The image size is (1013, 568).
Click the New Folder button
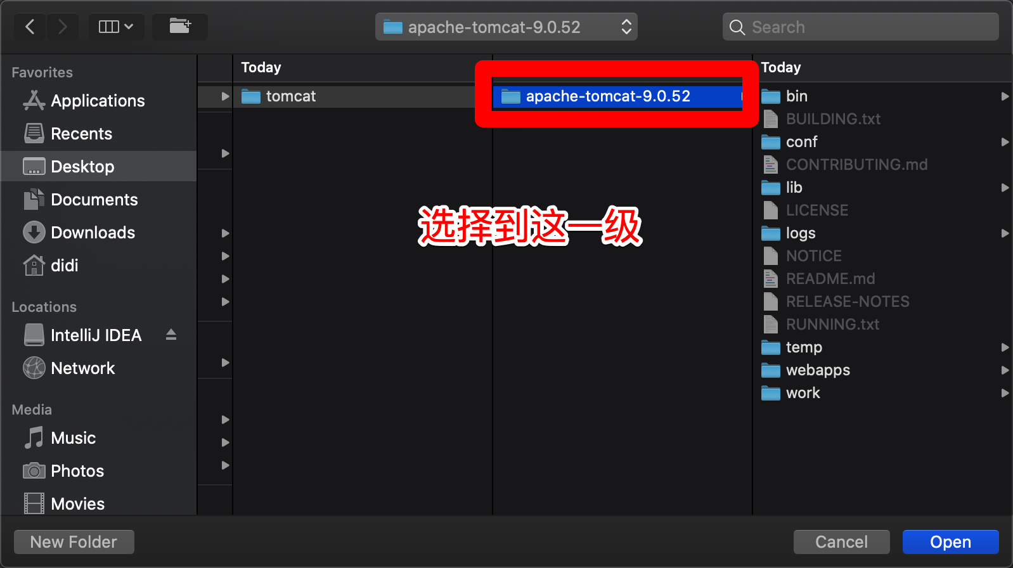coord(74,542)
